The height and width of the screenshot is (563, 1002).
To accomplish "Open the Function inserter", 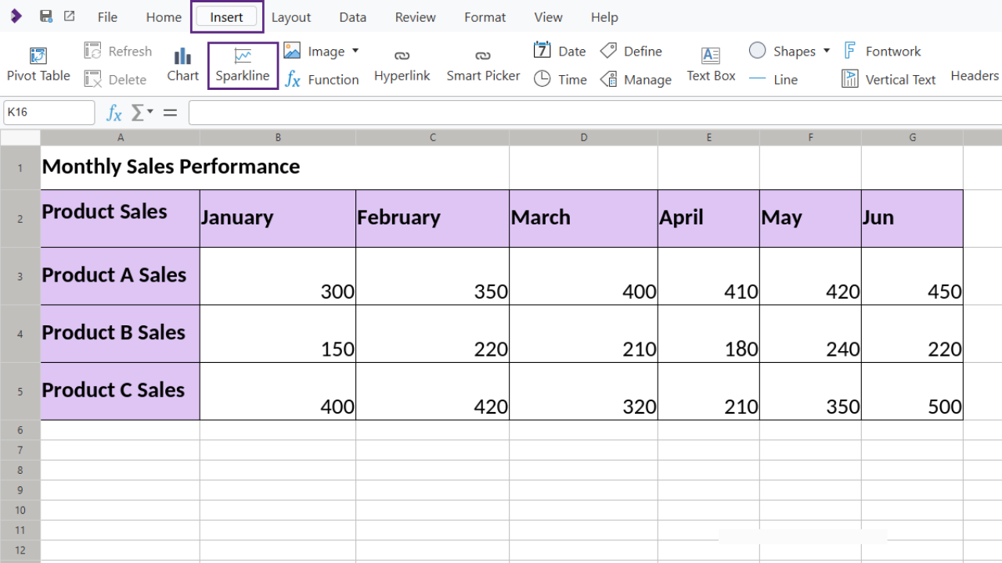I will coord(322,79).
